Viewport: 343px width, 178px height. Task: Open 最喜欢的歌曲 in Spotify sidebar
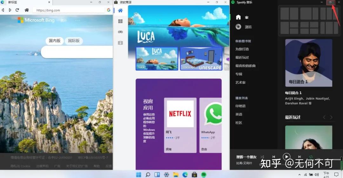245,66
